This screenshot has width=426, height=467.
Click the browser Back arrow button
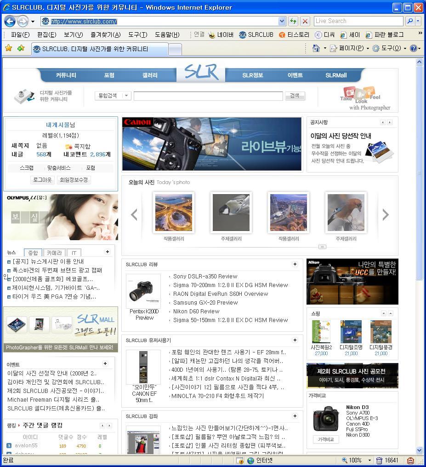click(x=10, y=21)
